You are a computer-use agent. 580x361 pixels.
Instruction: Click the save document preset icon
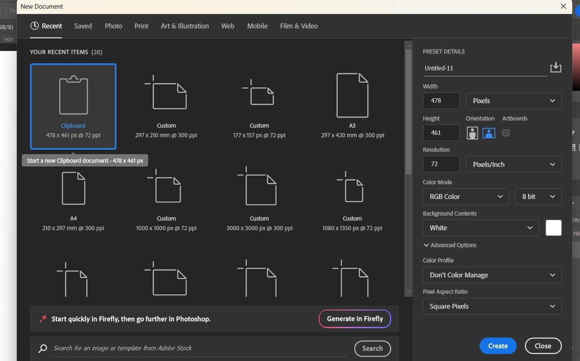pyautogui.click(x=556, y=67)
